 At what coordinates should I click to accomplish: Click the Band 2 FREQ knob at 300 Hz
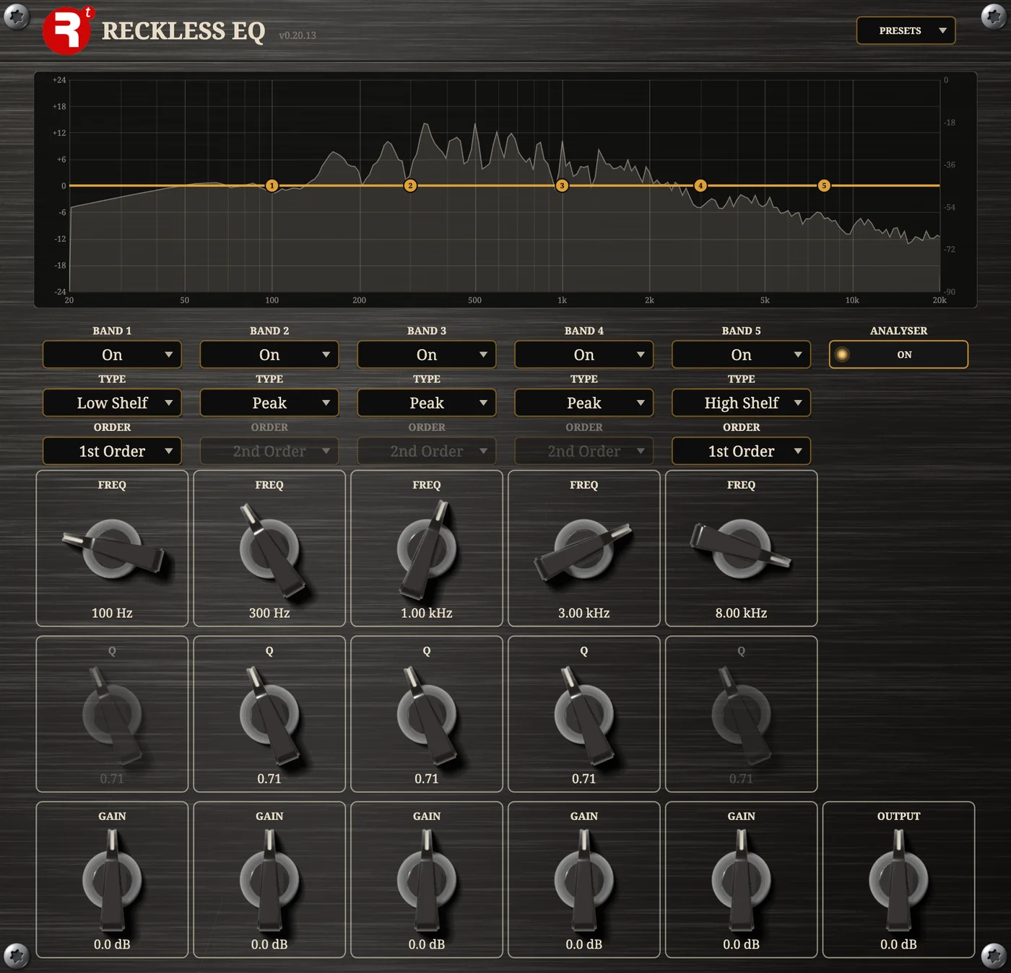click(x=269, y=549)
